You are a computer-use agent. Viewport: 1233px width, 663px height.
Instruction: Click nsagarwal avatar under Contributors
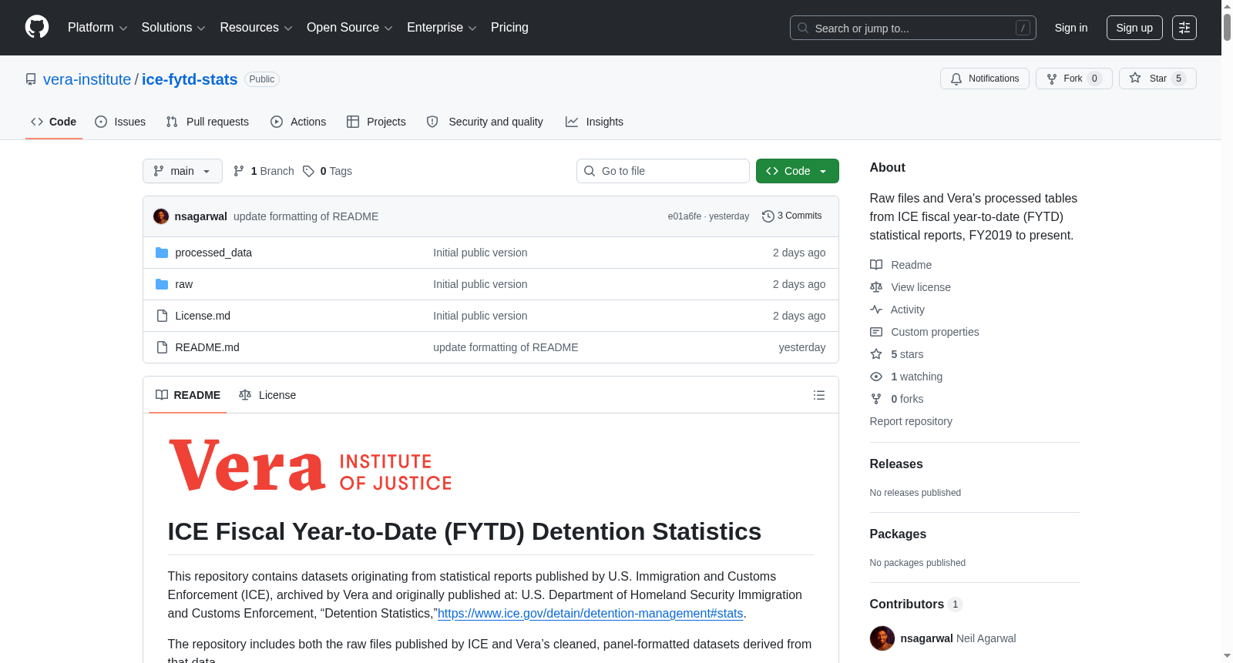[882, 638]
